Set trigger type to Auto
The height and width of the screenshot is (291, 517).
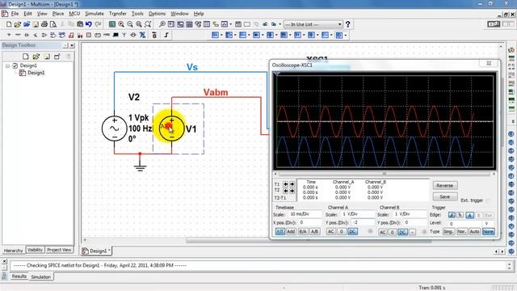[474, 232]
